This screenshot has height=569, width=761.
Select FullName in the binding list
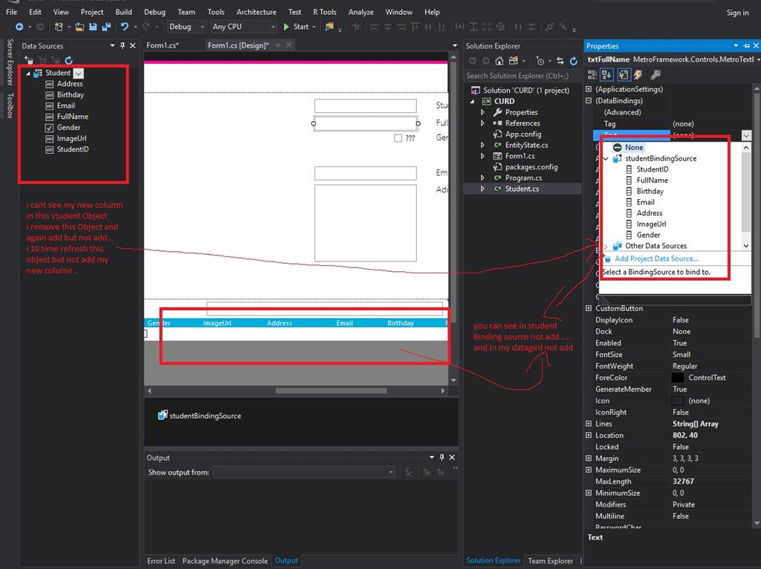[x=652, y=181]
